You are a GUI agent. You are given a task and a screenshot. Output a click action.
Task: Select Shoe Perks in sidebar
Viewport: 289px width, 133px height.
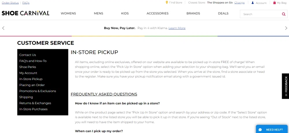click(x=27, y=67)
